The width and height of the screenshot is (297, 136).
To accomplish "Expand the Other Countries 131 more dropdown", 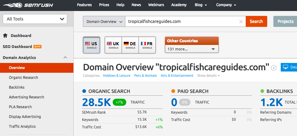I will click(192, 49).
